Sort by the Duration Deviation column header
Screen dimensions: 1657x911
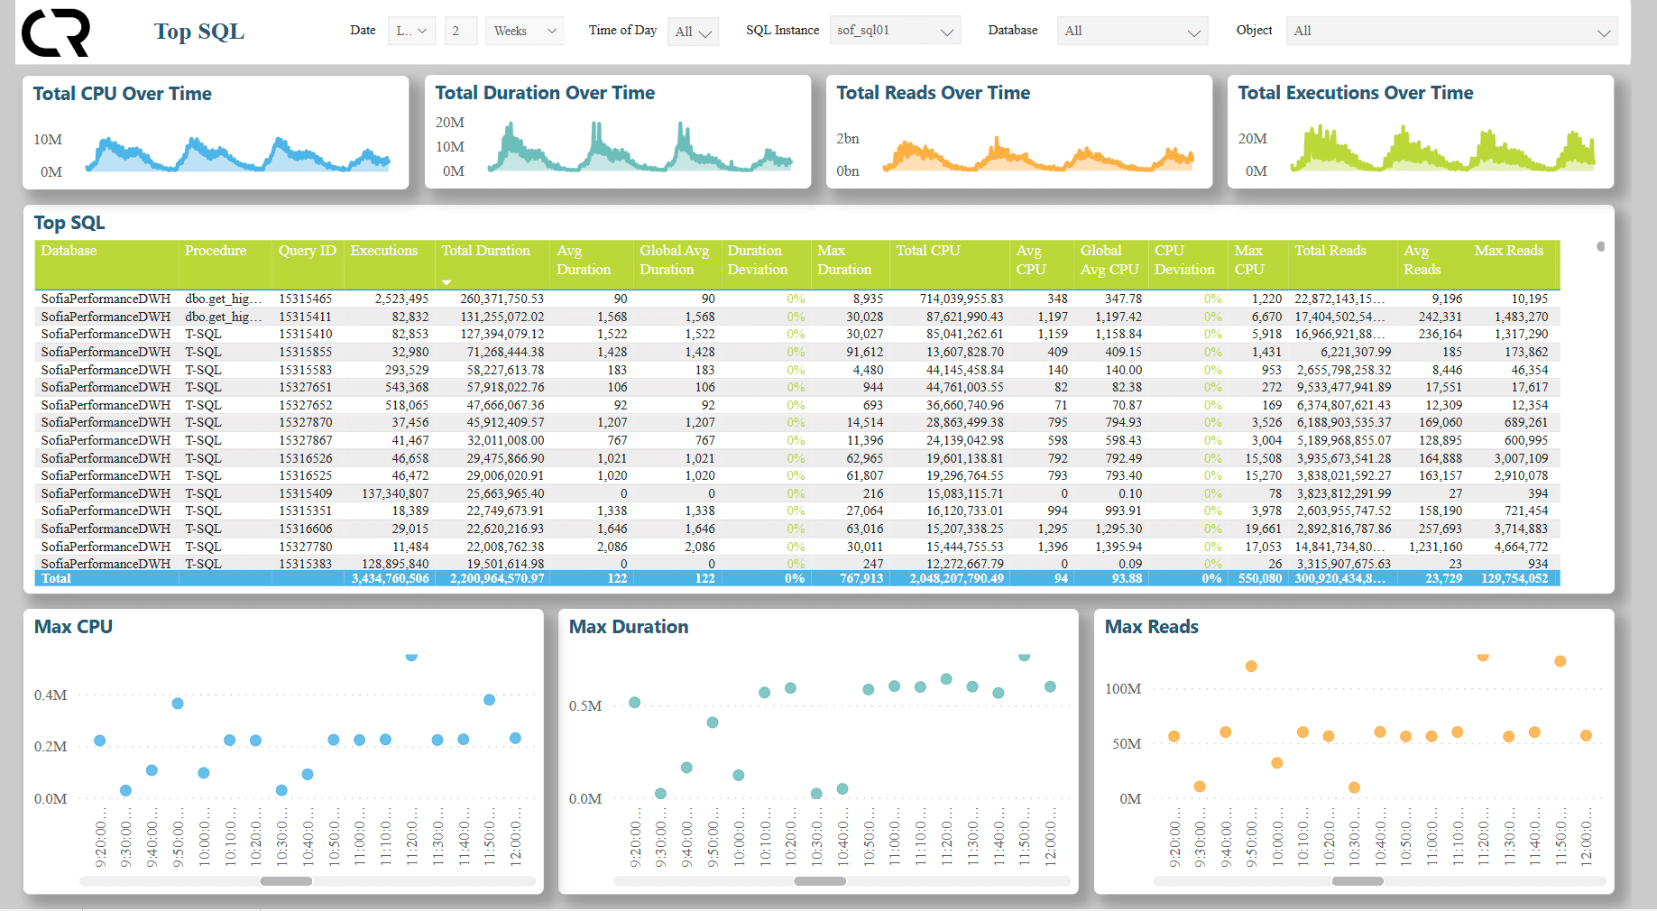click(758, 260)
